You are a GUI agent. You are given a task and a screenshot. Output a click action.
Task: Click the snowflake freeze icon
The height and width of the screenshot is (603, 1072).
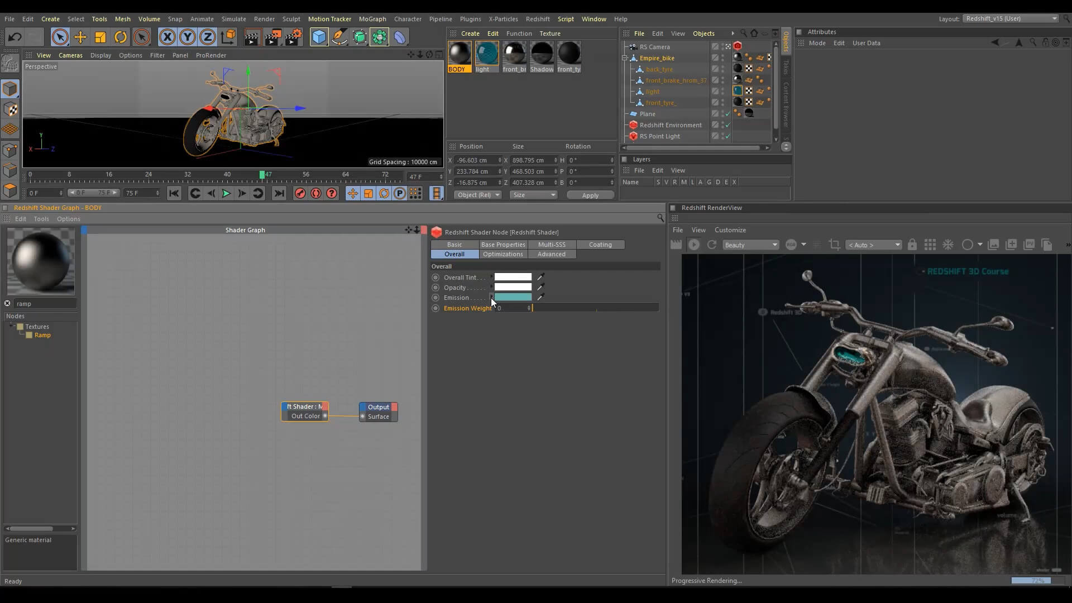tap(948, 245)
